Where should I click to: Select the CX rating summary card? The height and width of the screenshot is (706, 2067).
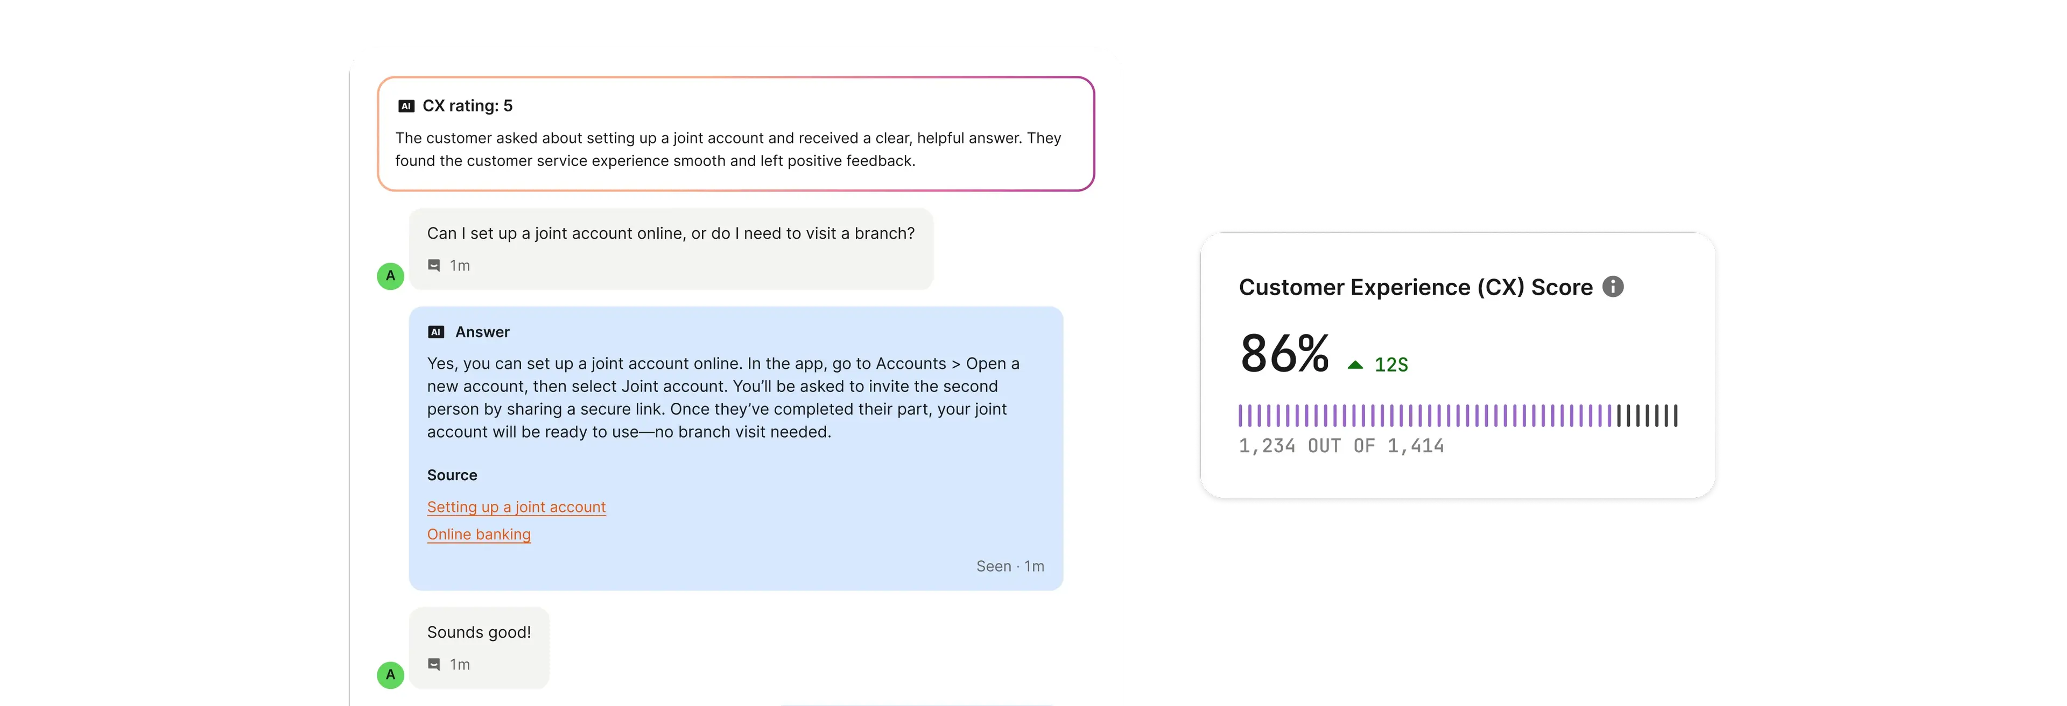736,134
